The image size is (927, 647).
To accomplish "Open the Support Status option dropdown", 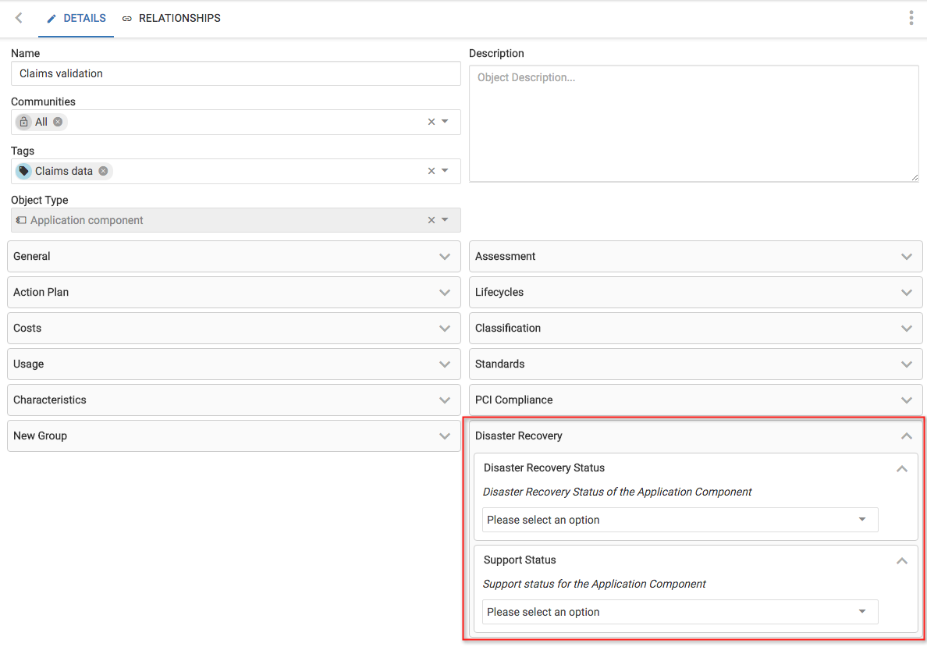I will coord(680,612).
